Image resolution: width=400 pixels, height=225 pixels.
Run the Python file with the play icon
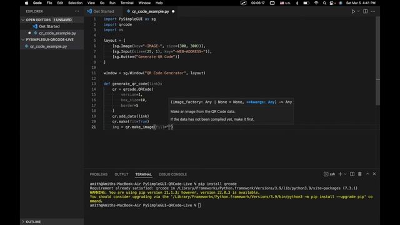(x=353, y=11)
